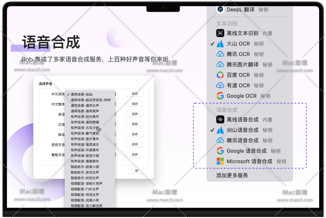Click the 好 confirm button
This screenshot has height=218, width=326.
coord(137,171)
